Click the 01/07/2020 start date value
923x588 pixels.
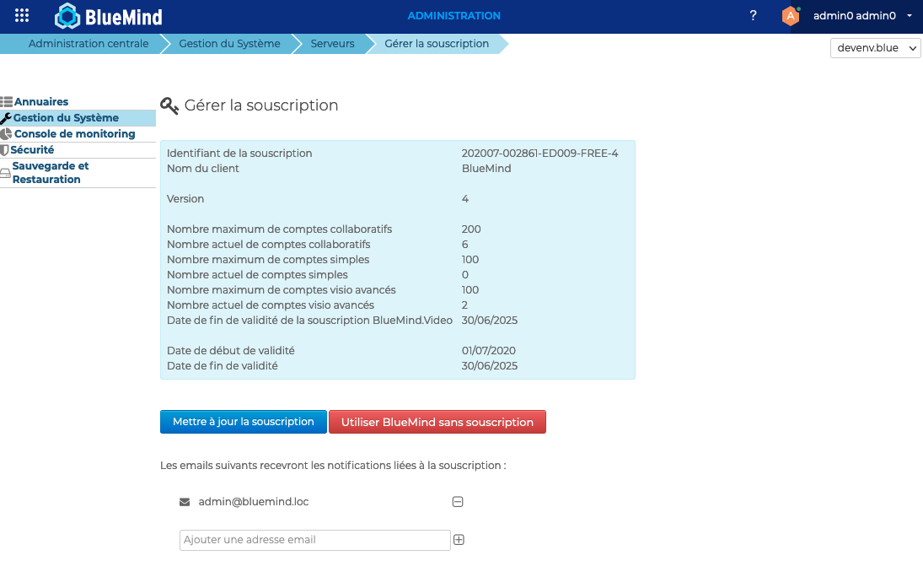(489, 351)
